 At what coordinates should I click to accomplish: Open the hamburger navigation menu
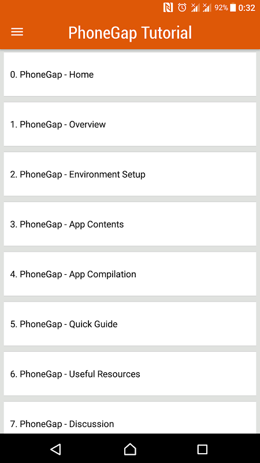pos(17,32)
